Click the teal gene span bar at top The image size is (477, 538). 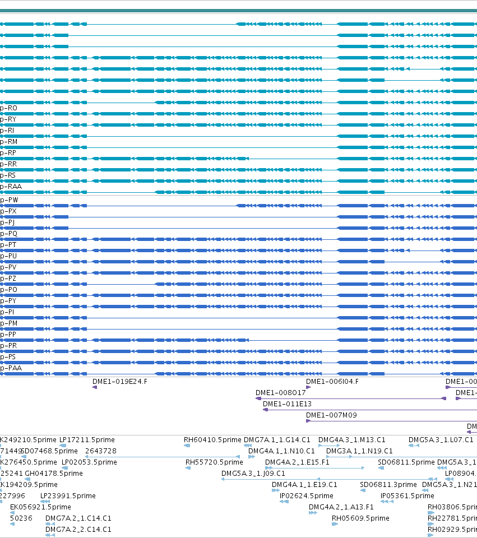tap(239, 11)
